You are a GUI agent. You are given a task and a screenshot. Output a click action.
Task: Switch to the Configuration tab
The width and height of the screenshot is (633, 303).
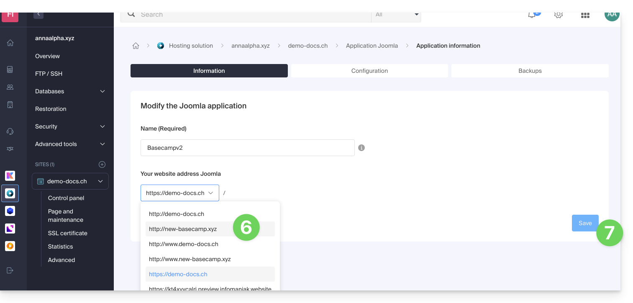369,71
